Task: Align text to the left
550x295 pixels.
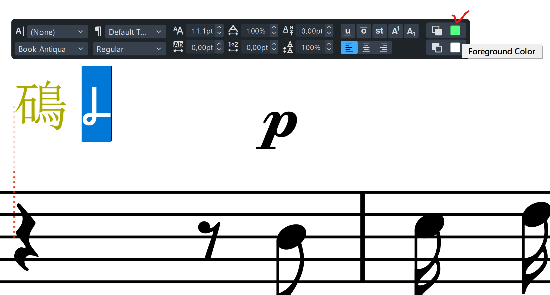Action: point(349,48)
